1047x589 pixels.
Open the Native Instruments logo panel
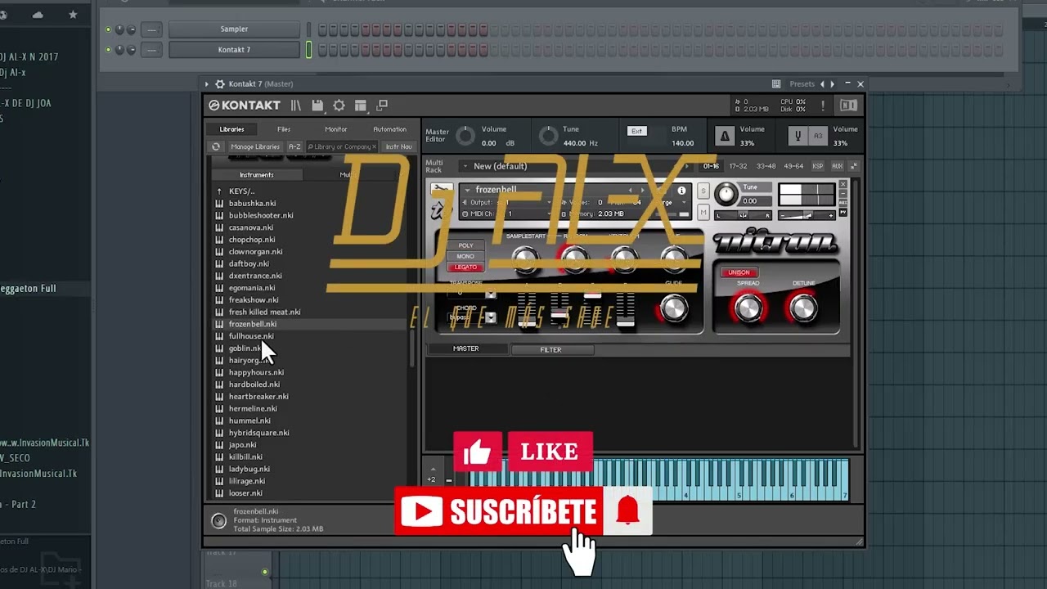(x=848, y=106)
